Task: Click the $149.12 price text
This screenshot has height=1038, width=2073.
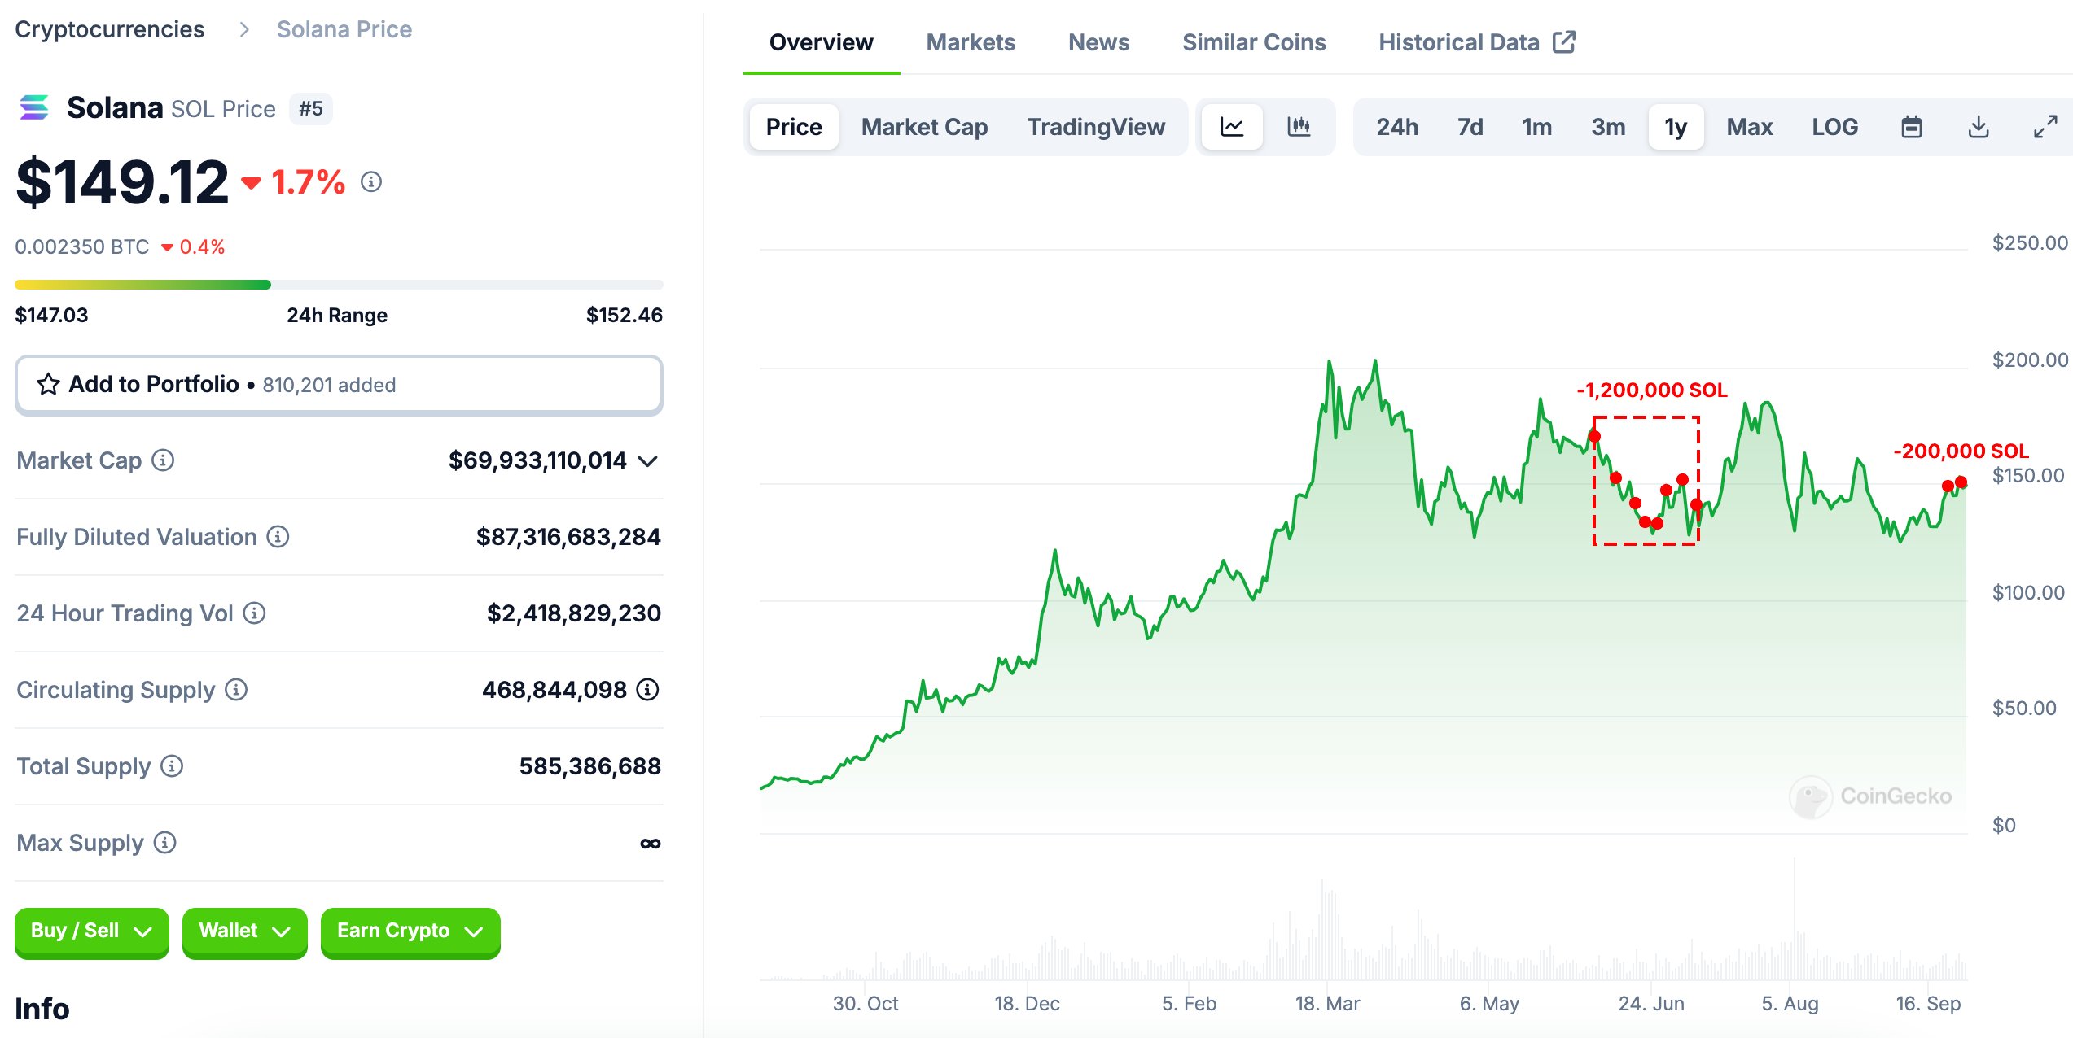Action: [x=122, y=181]
